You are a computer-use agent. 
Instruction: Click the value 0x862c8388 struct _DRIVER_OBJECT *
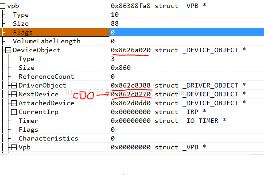point(179,85)
